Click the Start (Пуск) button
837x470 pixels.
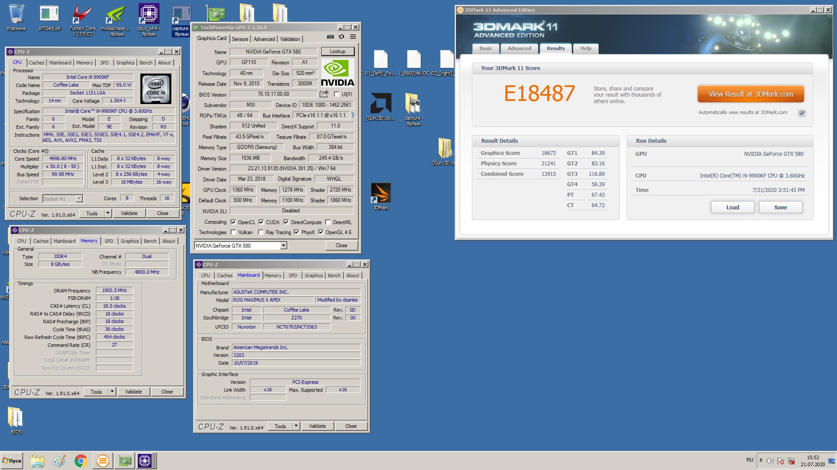click(12, 460)
